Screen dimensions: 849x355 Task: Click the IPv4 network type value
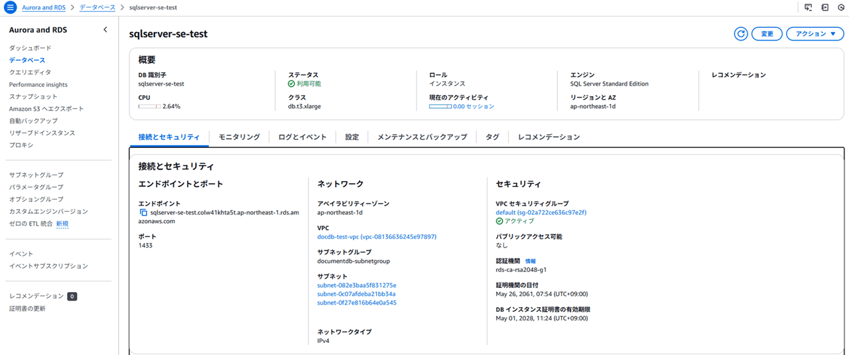[x=324, y=340]
